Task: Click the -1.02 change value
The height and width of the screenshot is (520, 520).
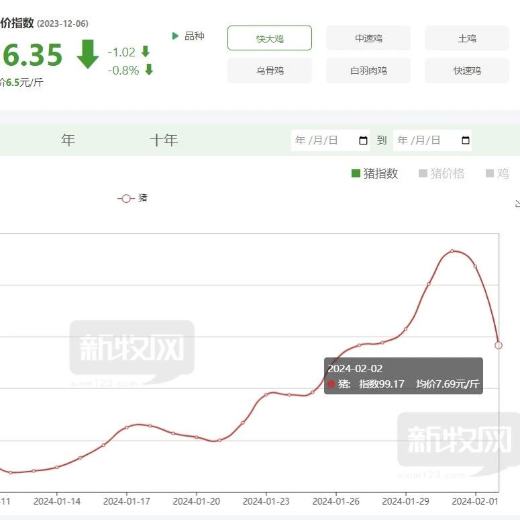Action: [x=121, y=52]
